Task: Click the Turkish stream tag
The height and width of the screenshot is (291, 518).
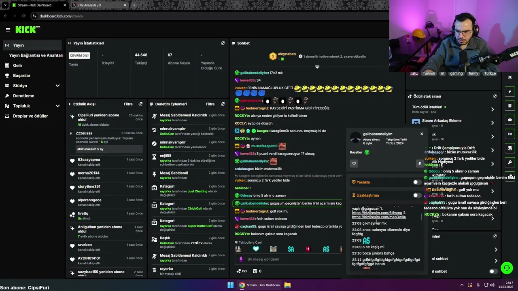Action: [x=429, y=74]
